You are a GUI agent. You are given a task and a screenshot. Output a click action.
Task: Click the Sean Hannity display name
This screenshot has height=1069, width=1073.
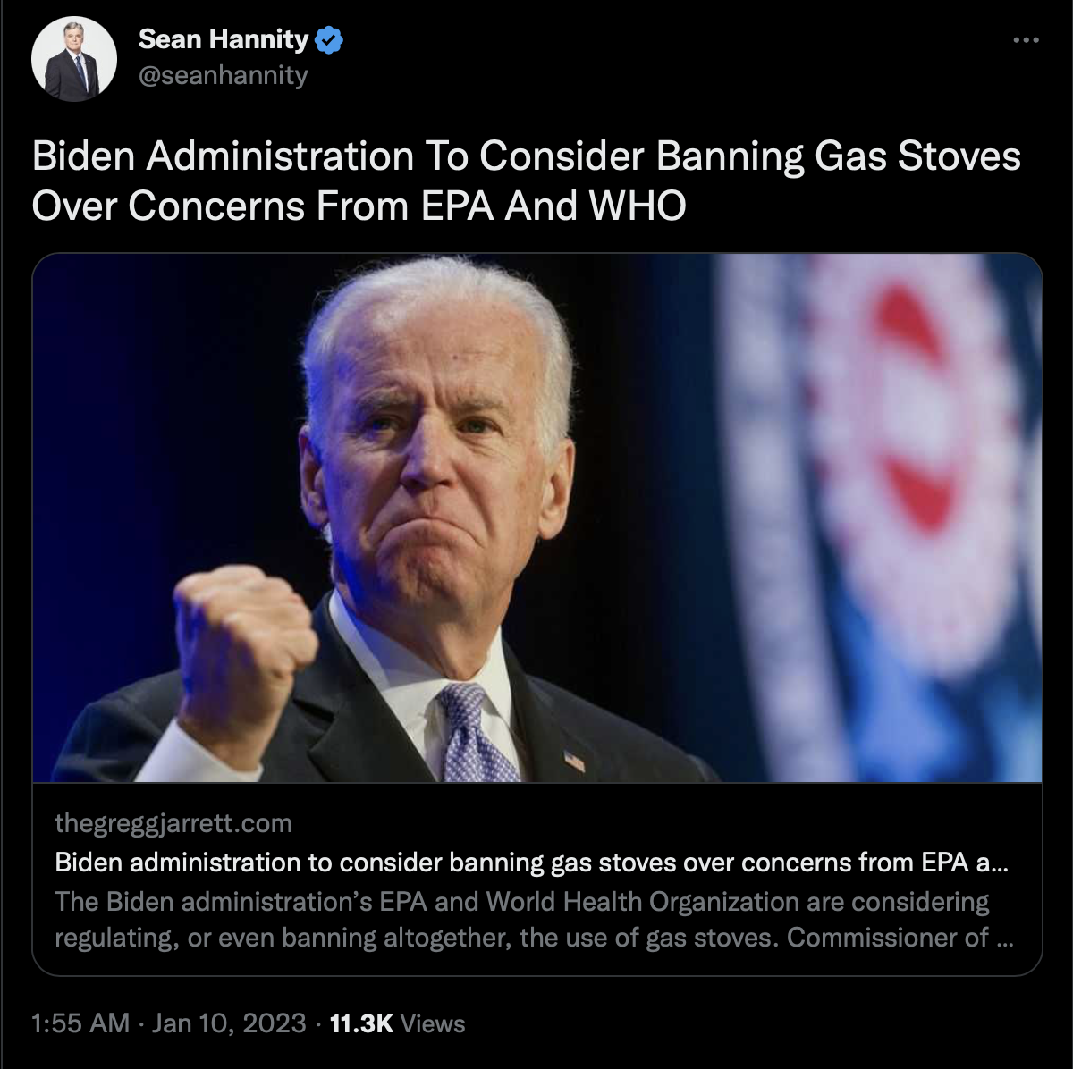224,39
